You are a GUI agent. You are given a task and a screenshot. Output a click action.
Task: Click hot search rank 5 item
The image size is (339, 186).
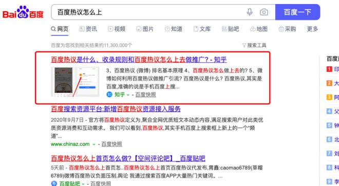pyautogui.click(x=332, y=125)
